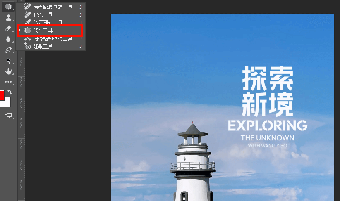Choose 内容感知移动工具 from the flyout
Image resolution: width=340 pixels, height=201 pixels.
51,39
